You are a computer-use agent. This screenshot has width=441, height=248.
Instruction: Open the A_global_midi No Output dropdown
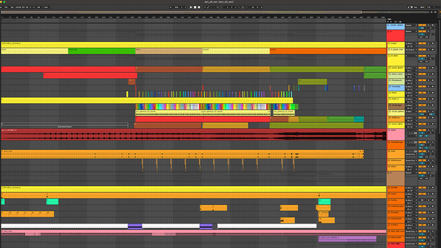point(410,50)
